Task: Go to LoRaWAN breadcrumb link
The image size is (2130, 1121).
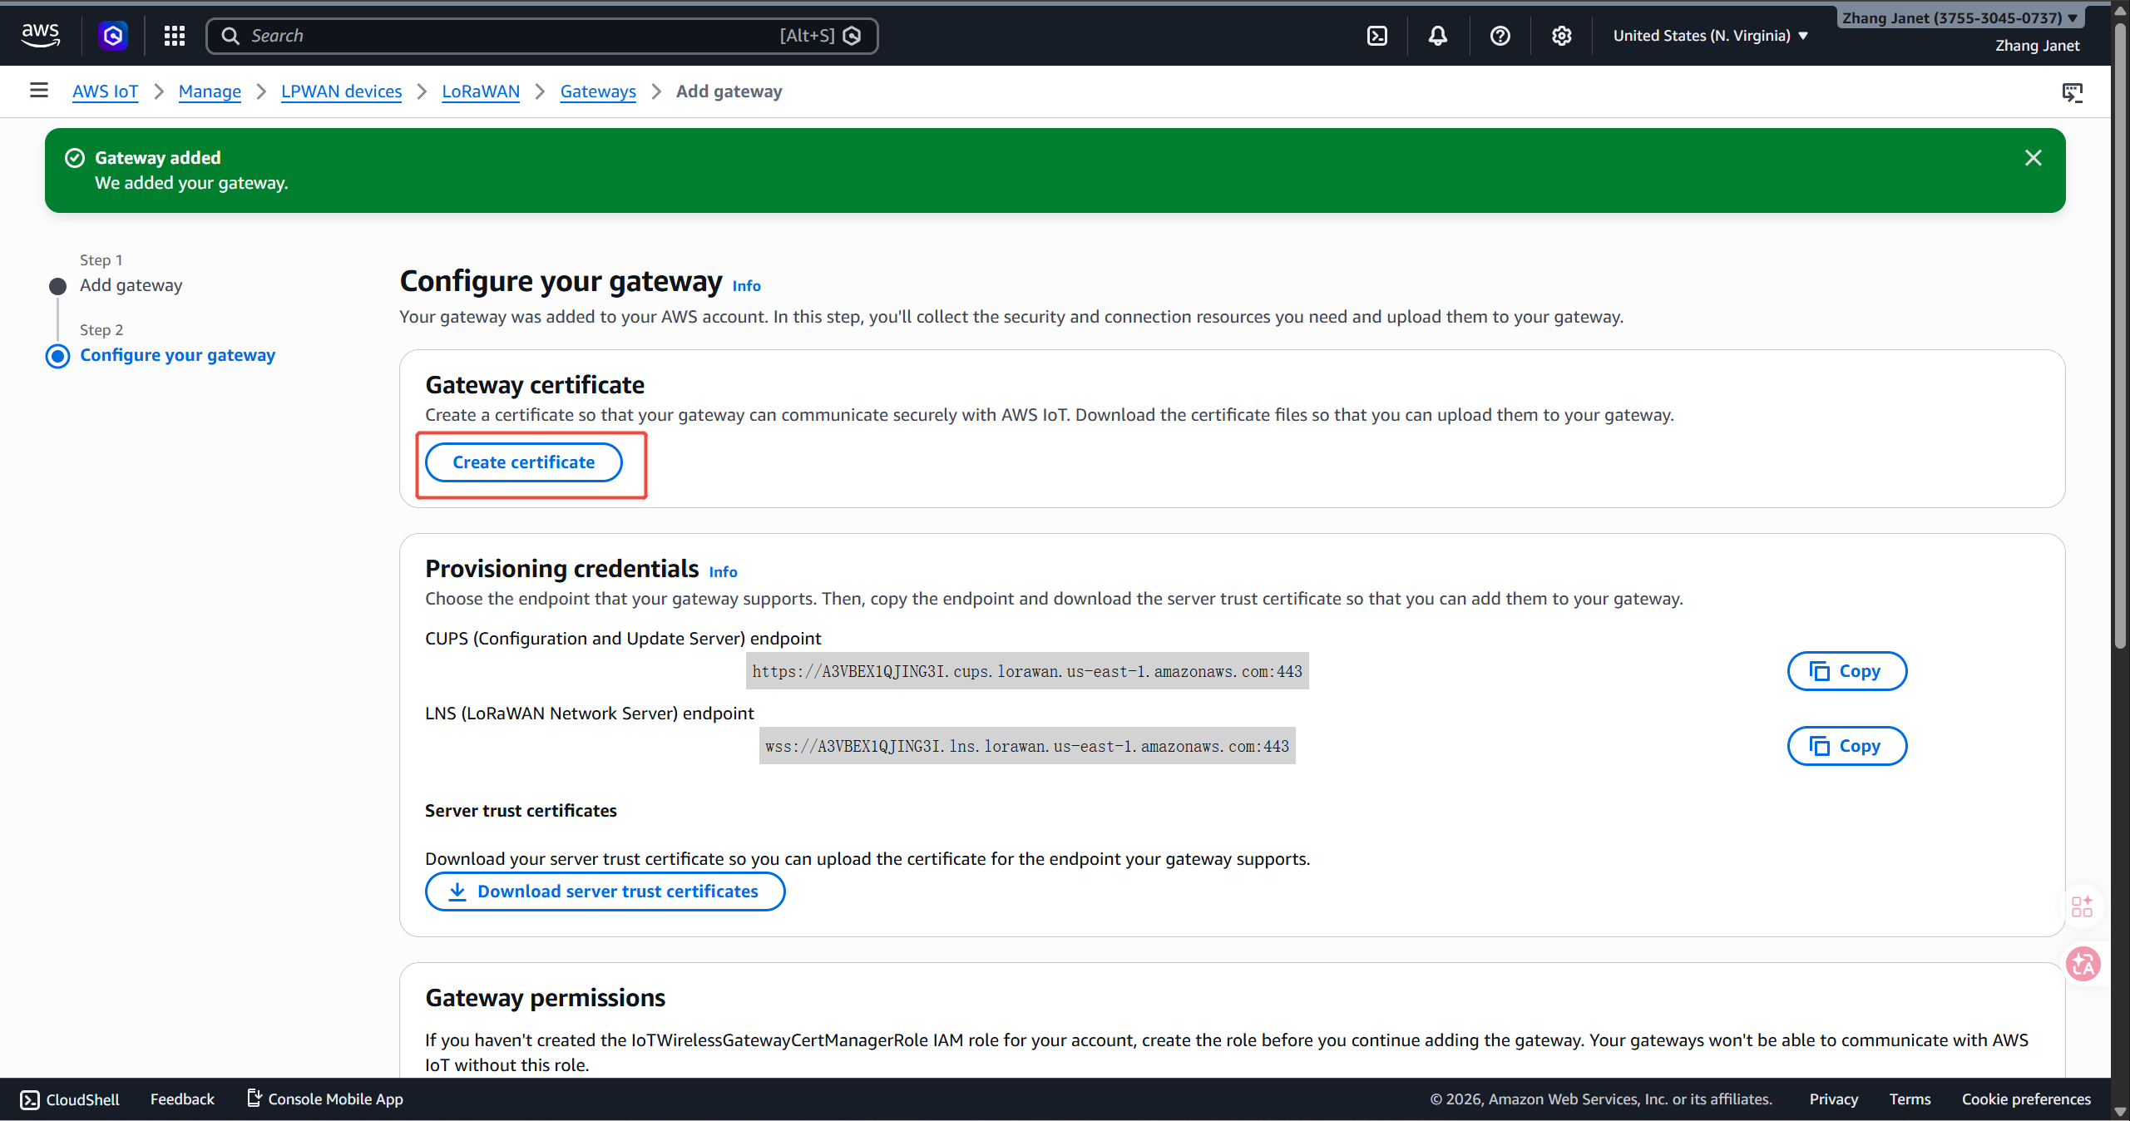Action: pos(480,91)
